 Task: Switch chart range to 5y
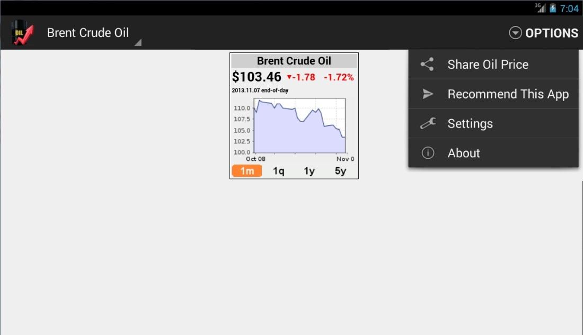pos(341,171)
